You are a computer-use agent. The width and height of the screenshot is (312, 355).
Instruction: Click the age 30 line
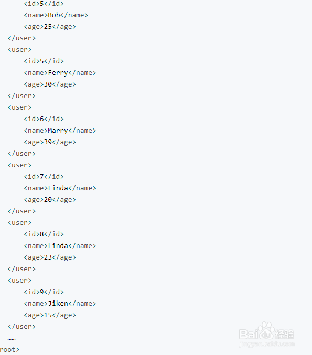point(50,84)
